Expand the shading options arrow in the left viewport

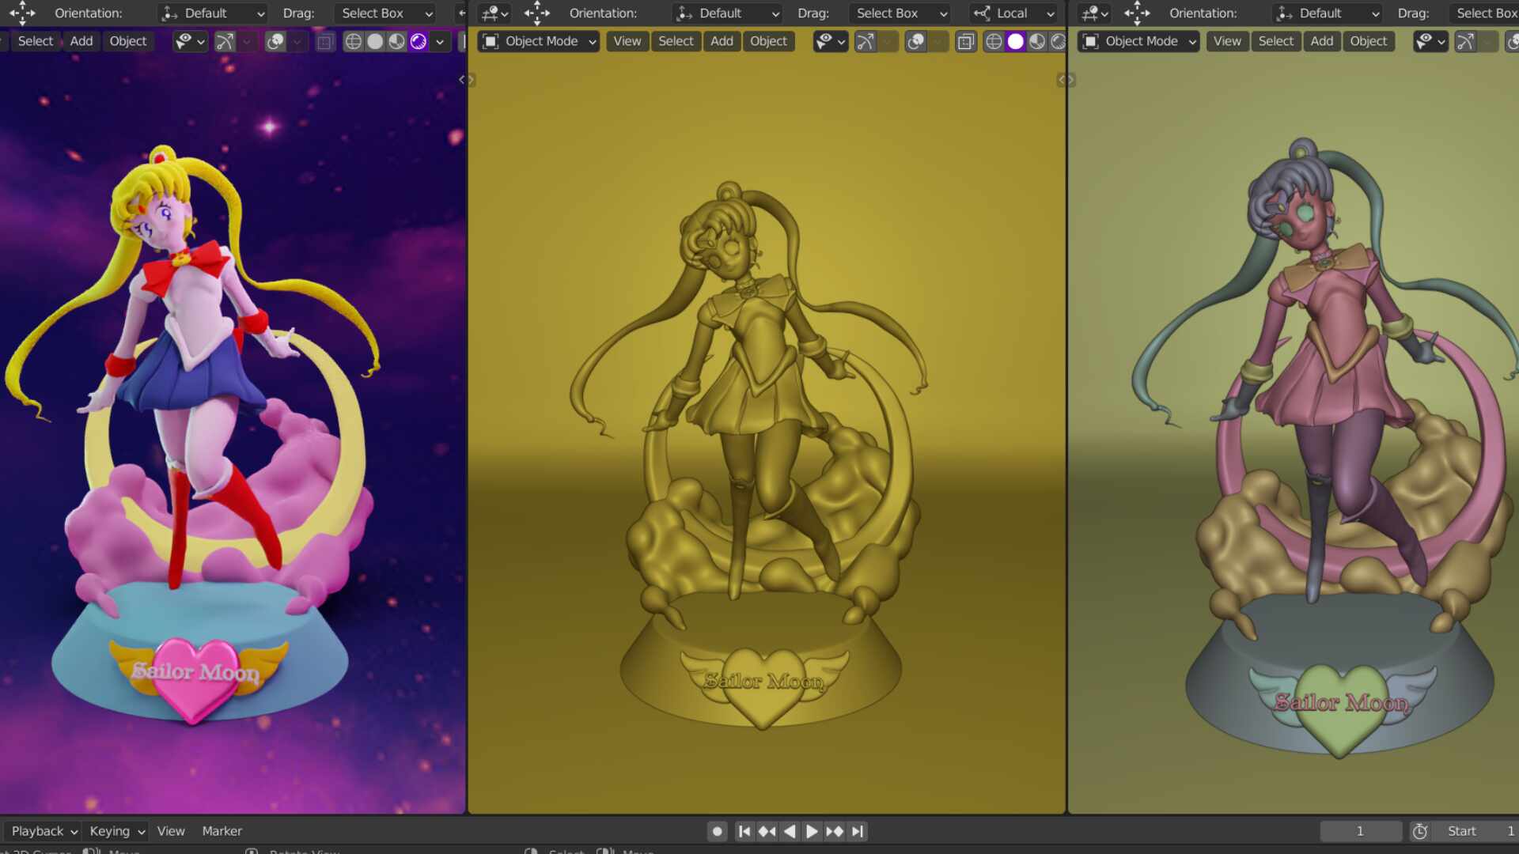[x=440, y=41]
